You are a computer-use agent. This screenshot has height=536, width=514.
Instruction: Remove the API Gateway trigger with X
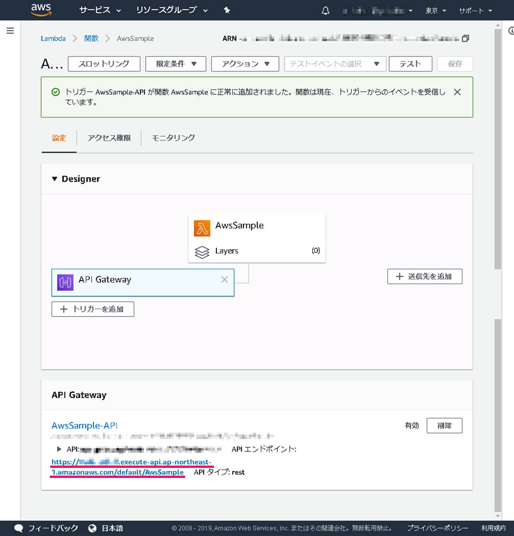tap(224, 279)
